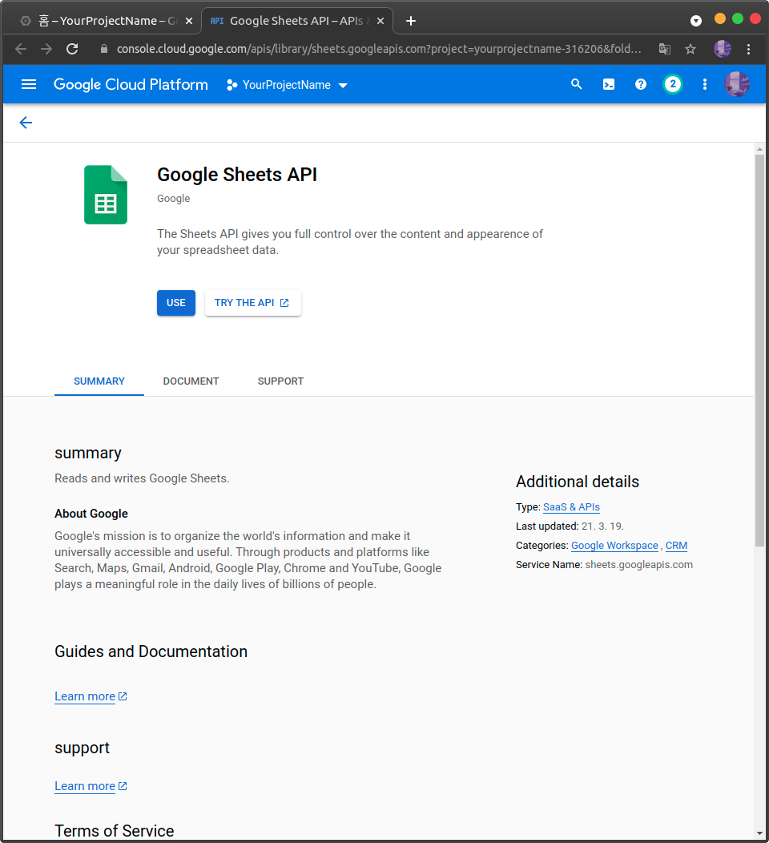
Task: Click the TRY THE API button
Action: coord(252,303)
